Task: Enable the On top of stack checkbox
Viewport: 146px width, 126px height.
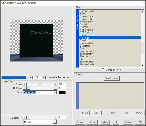Action: [x=103, y=70]
